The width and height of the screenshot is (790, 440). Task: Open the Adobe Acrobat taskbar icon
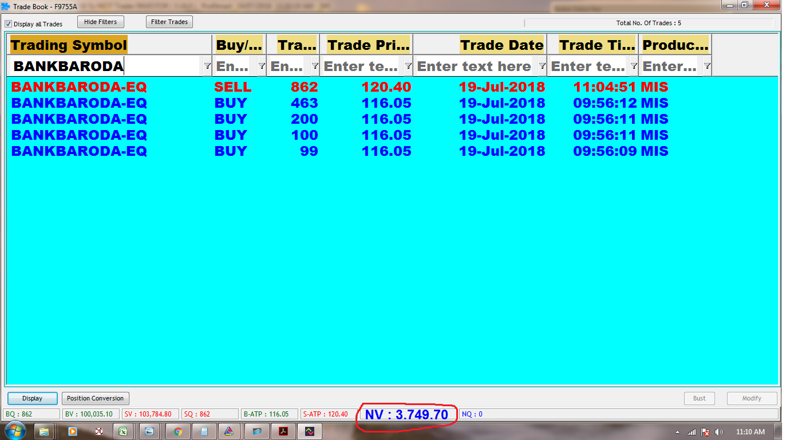click(x=283, y=431)
